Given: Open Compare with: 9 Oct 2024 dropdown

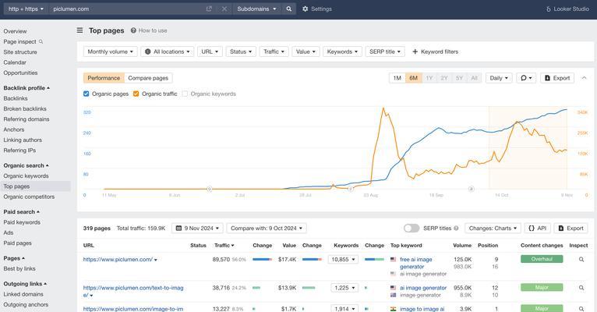Looking at the screenshot, I should pos(267,229).
